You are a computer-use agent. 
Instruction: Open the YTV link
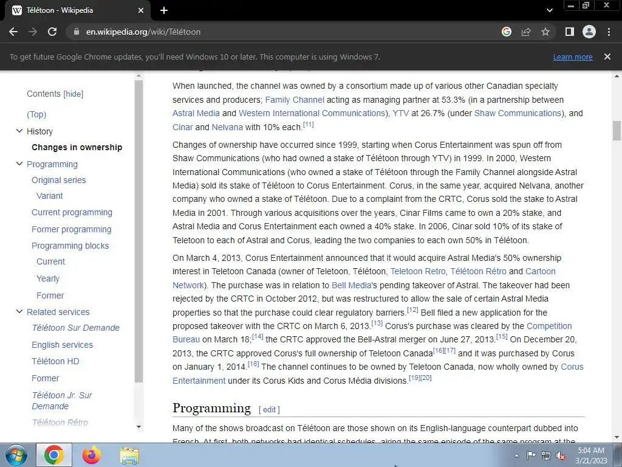point(401,114)
